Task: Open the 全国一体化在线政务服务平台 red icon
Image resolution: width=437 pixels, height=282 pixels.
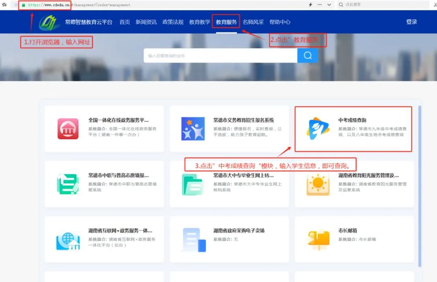Action: point(68,129)
